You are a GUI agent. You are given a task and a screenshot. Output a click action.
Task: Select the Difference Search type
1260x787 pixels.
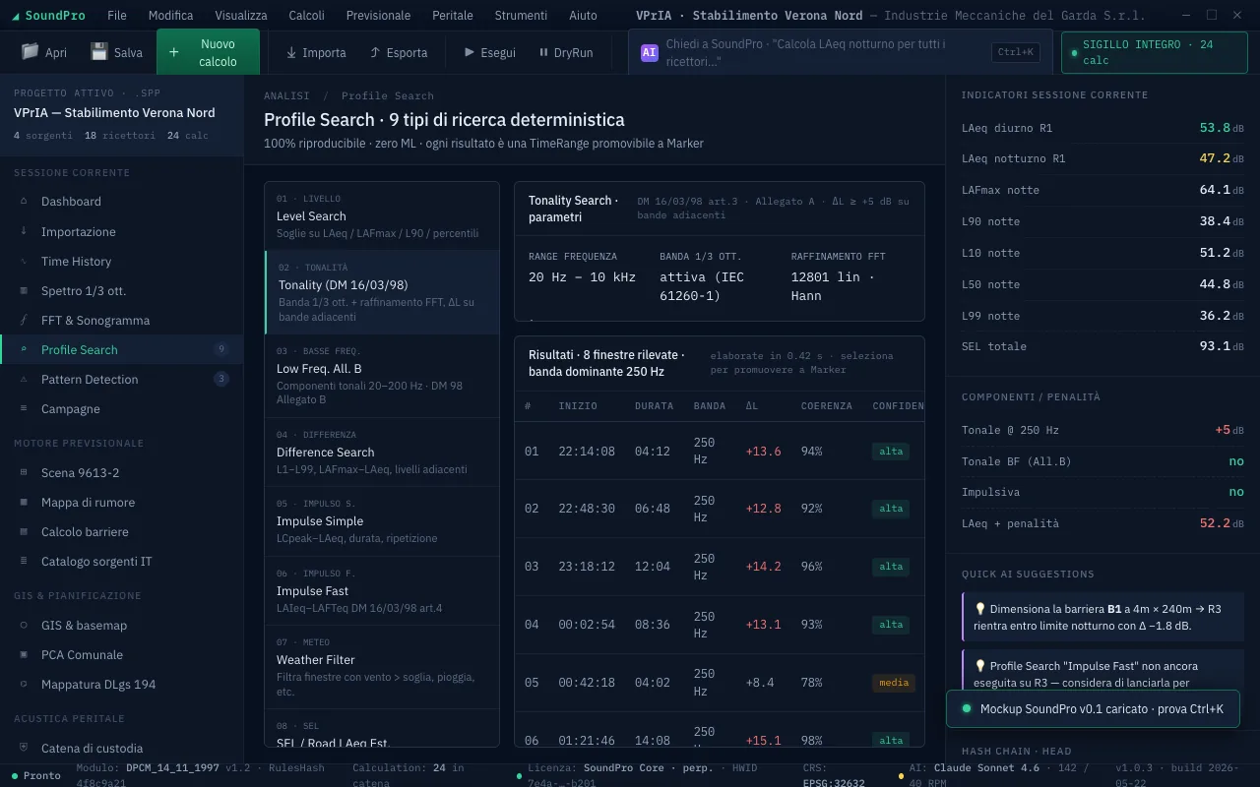click(x=382, y=453)
